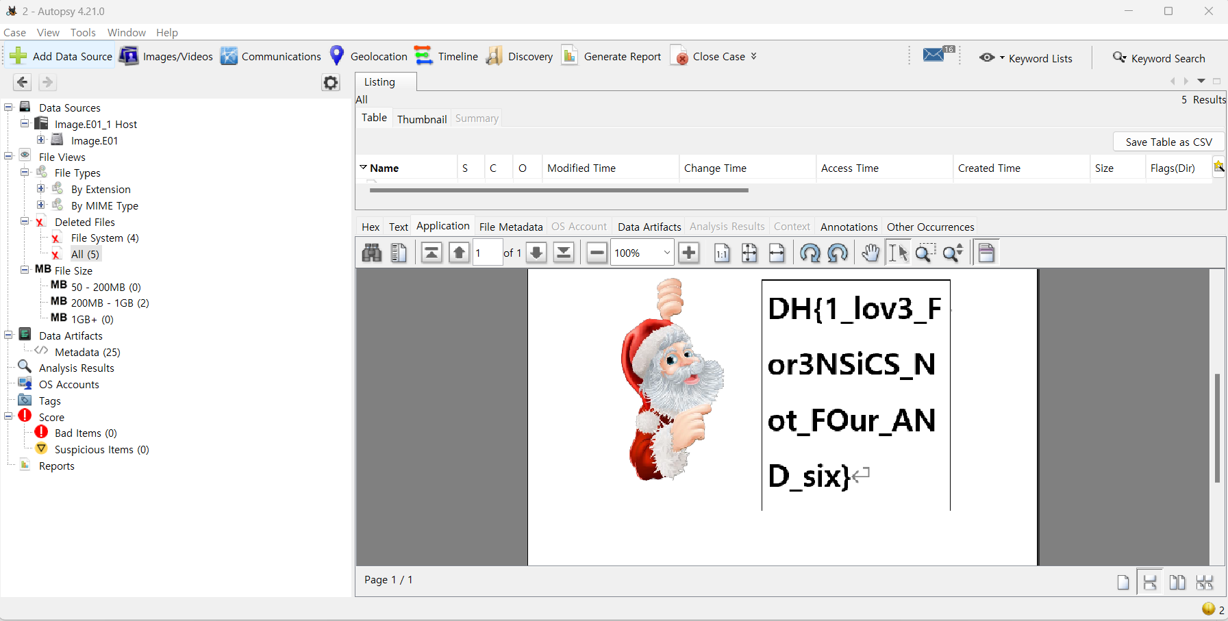
Task: Expand the Image.E01 node
Action: [41, 140]
